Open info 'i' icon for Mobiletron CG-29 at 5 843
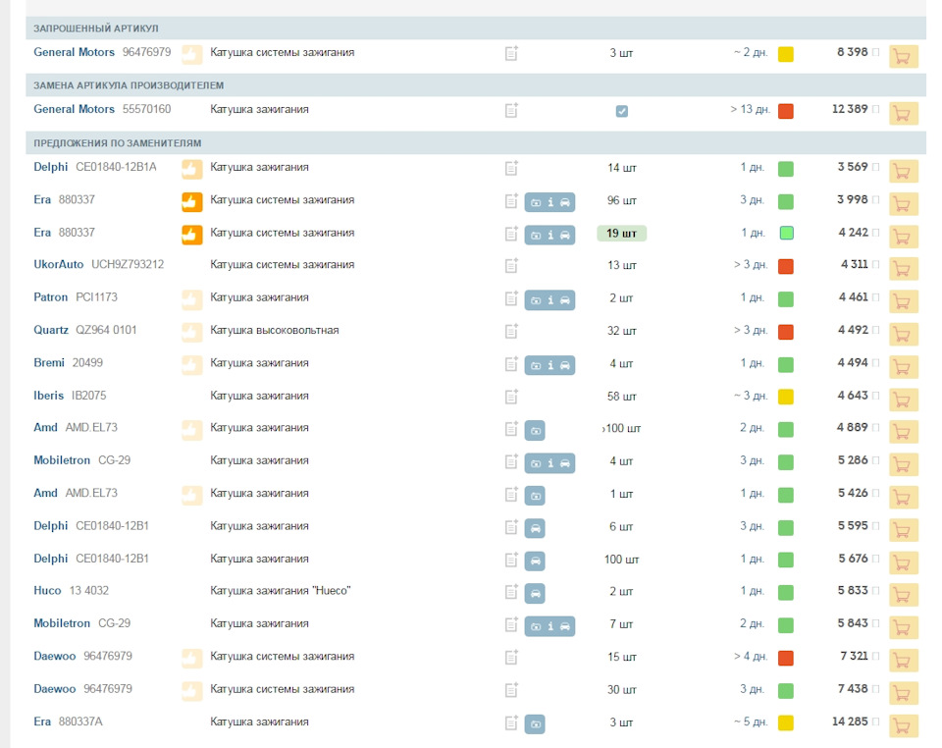This screenshot has height=748, width=942. (550, 626)
